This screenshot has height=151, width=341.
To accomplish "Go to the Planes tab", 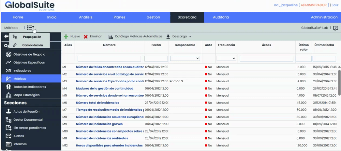I will 119,17.
